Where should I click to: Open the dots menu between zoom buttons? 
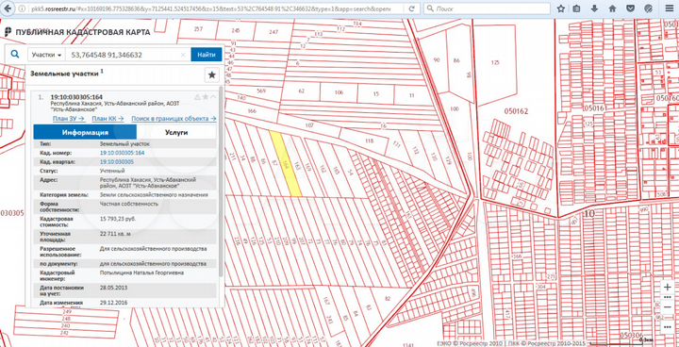point(668,297)
